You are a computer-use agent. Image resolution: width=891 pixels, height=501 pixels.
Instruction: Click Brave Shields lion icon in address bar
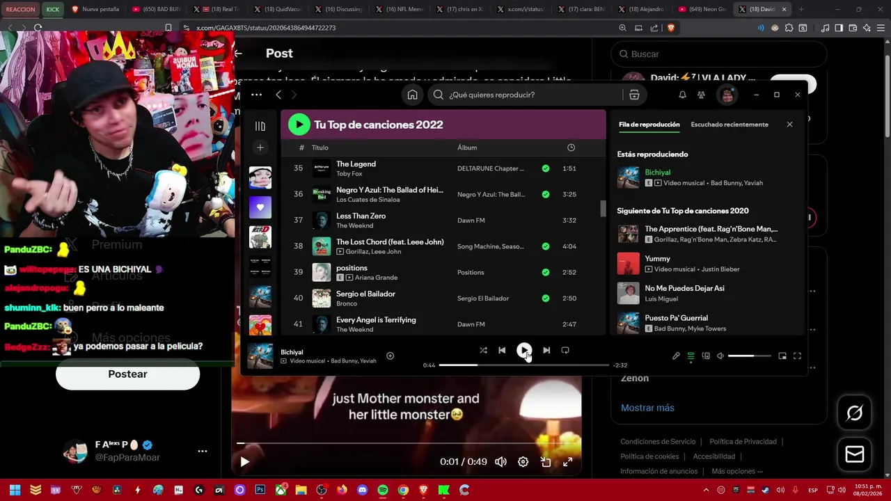pyautogui.click(x=671, y=28)
